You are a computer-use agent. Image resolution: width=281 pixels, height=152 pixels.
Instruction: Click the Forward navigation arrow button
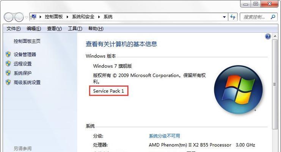(19, 17)
